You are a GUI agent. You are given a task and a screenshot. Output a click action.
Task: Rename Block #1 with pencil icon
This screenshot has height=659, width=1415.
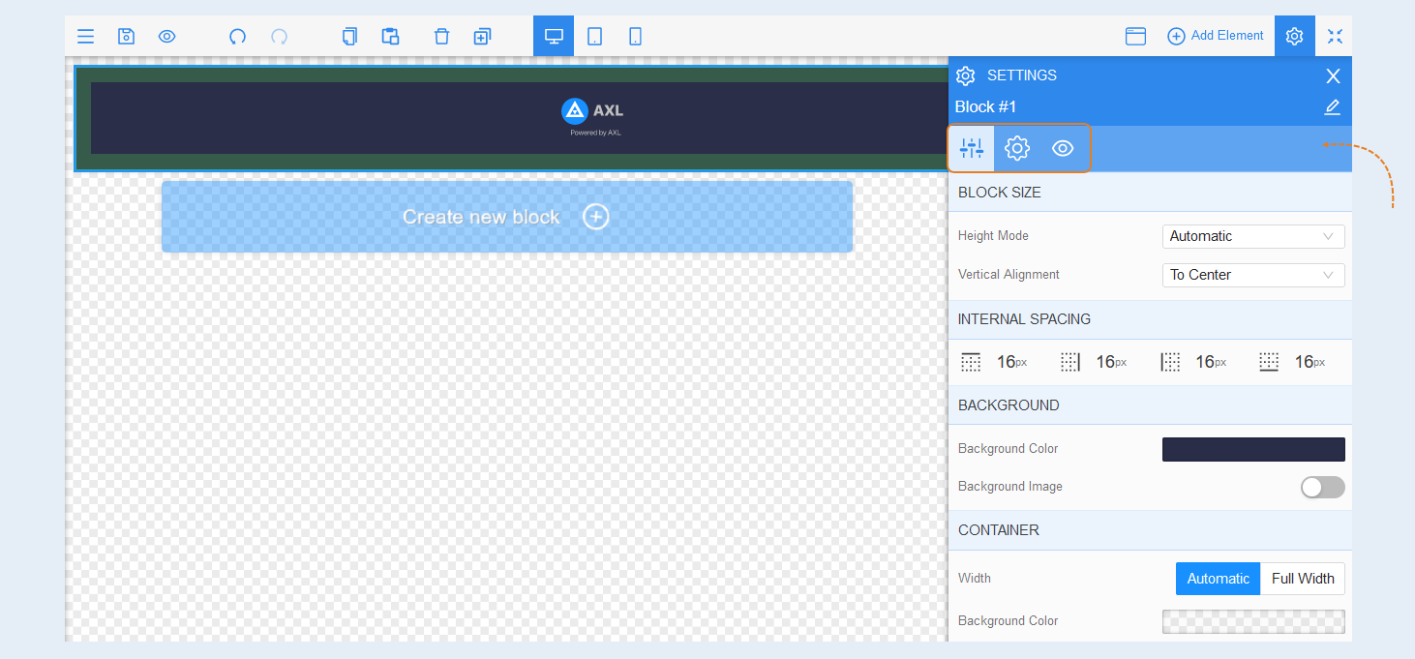click(x=1333, y=107)
